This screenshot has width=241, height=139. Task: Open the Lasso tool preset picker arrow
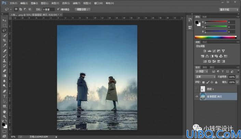coord(11,9)
